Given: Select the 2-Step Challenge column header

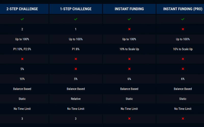Looking at the screenshot, I should click(x=22, y=9).
